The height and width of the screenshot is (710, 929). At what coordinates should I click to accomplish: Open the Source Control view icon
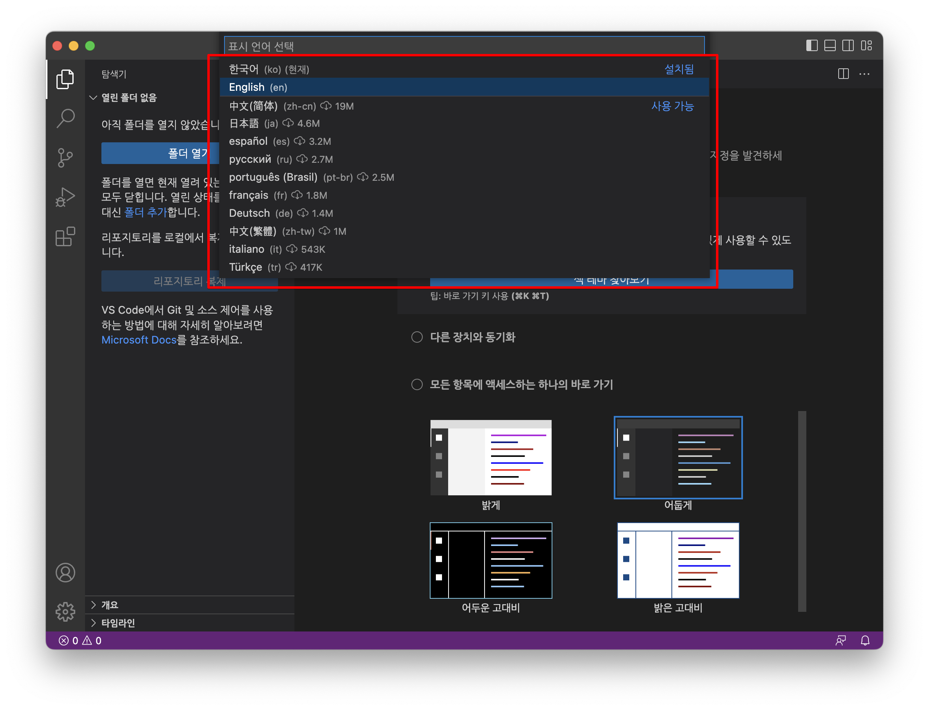tap(65, 157)
